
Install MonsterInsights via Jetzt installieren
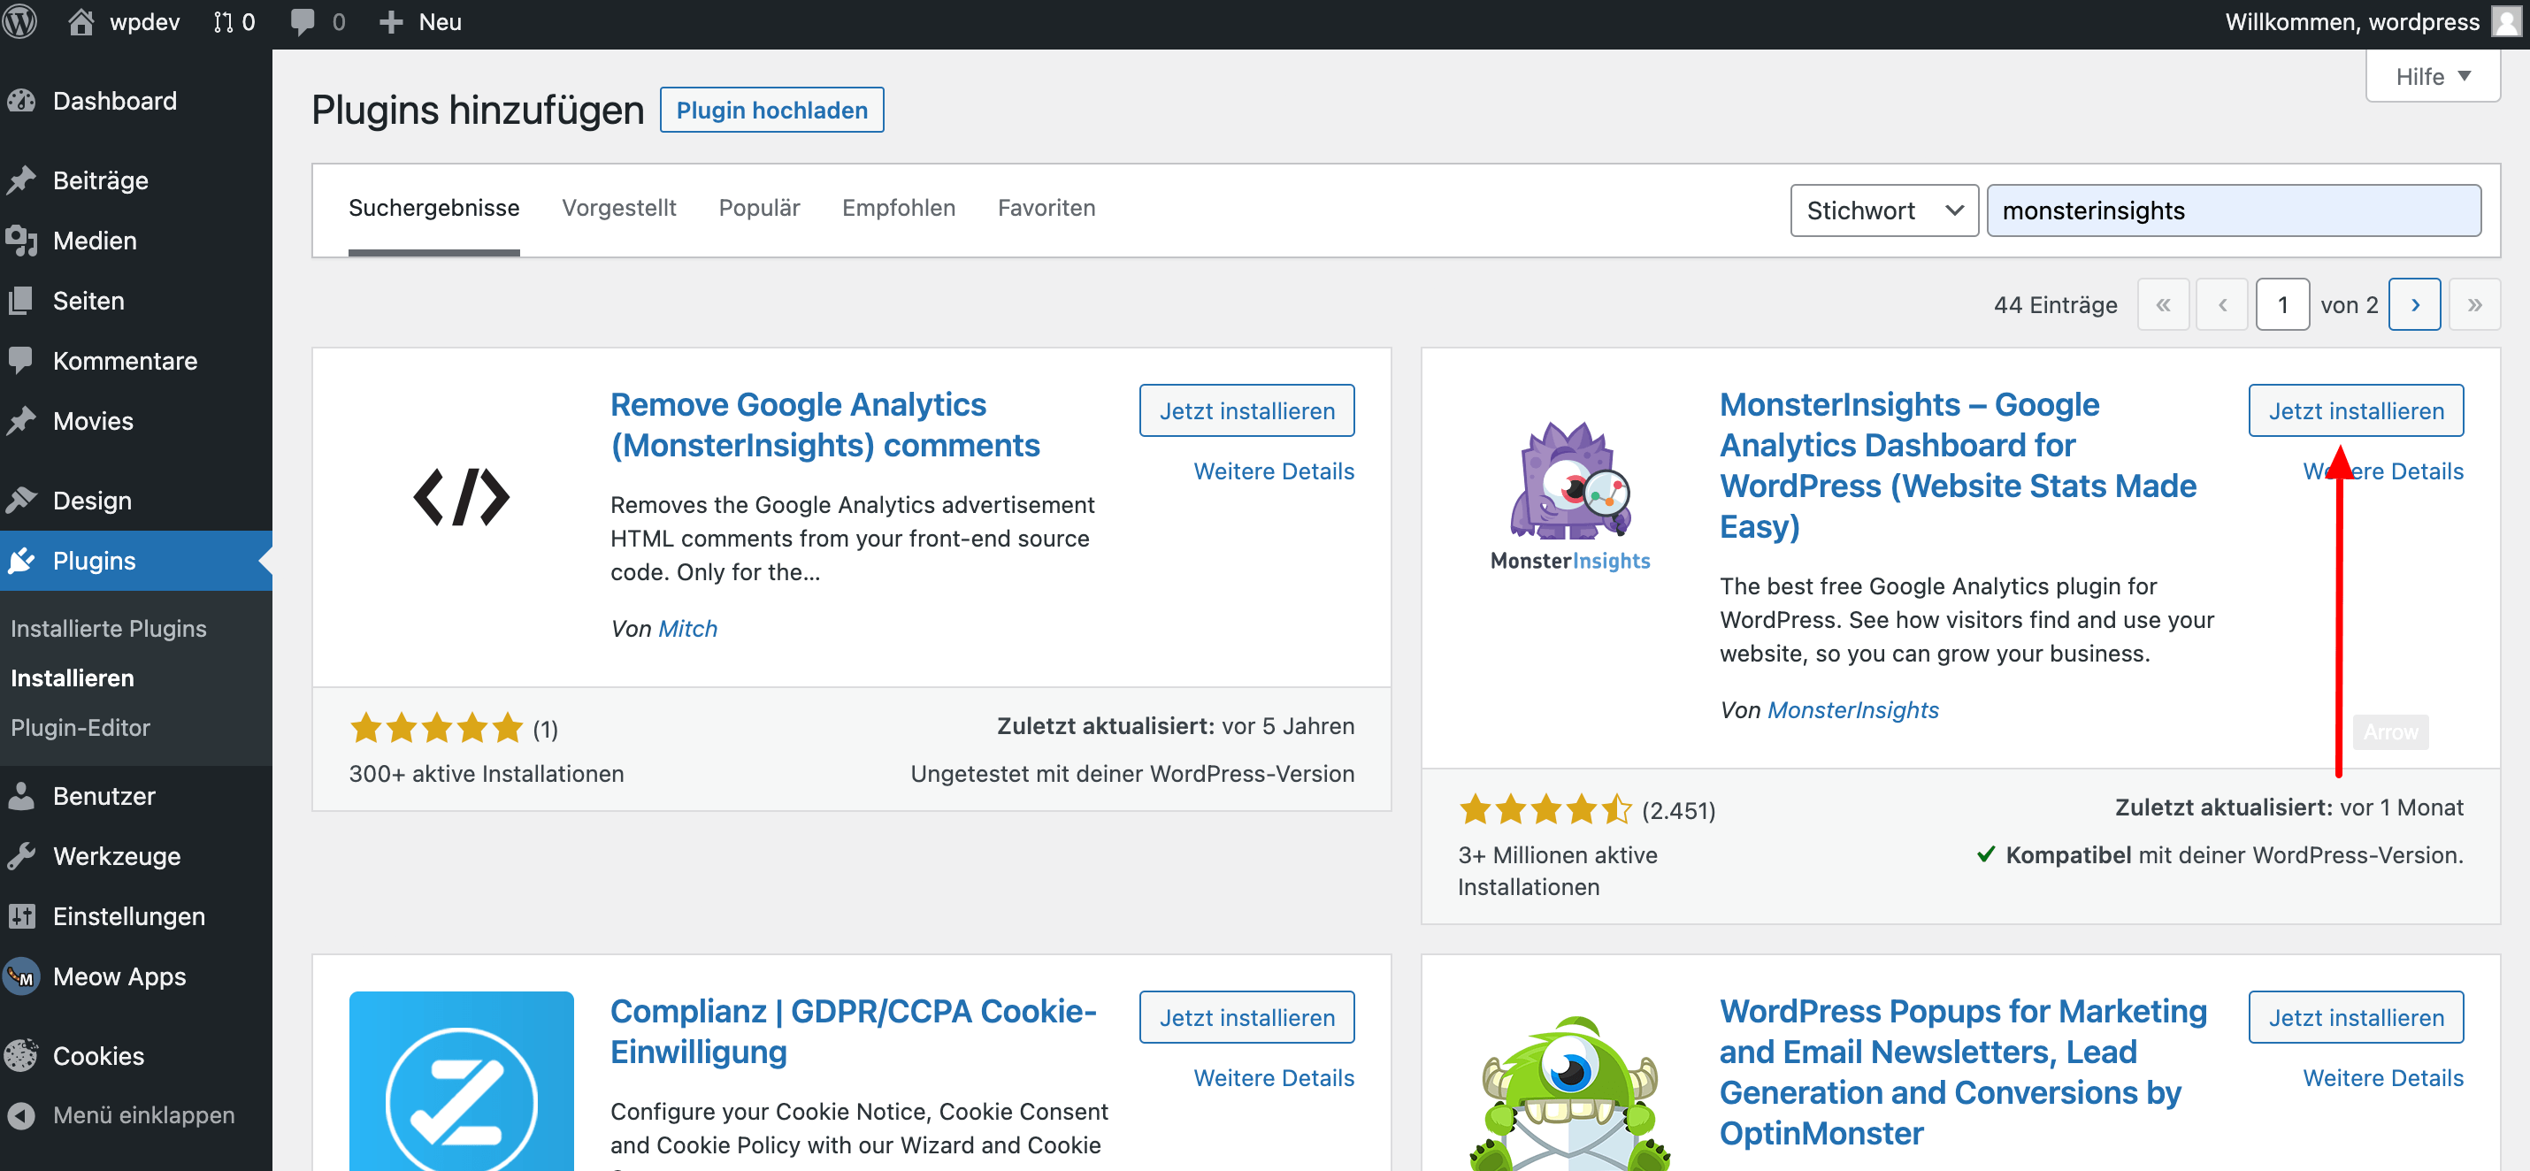(2355, 409)
